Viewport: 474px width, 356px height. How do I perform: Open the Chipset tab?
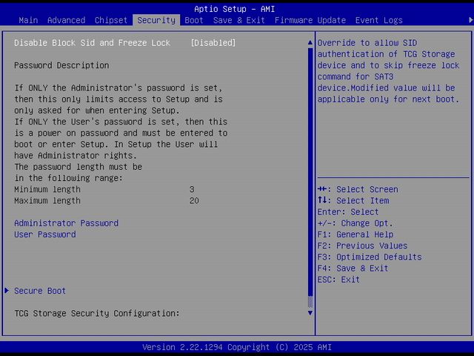click(111, 20)
